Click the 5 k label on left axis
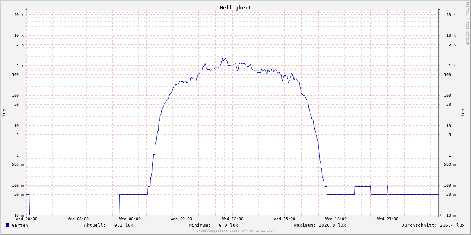 click(x=20, y=45)
